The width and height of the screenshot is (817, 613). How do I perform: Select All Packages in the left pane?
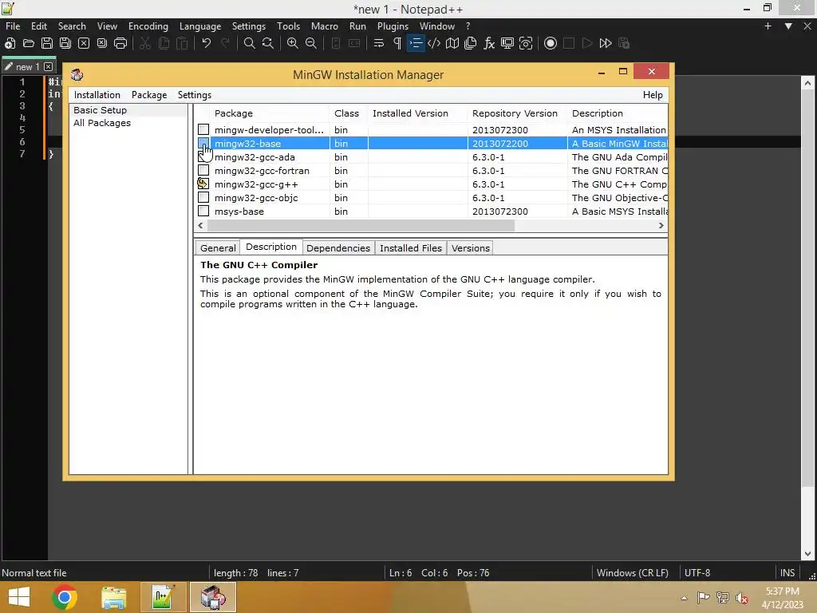coord(102,123)
